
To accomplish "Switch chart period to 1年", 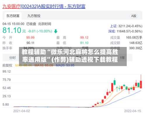I will point(122,58).
